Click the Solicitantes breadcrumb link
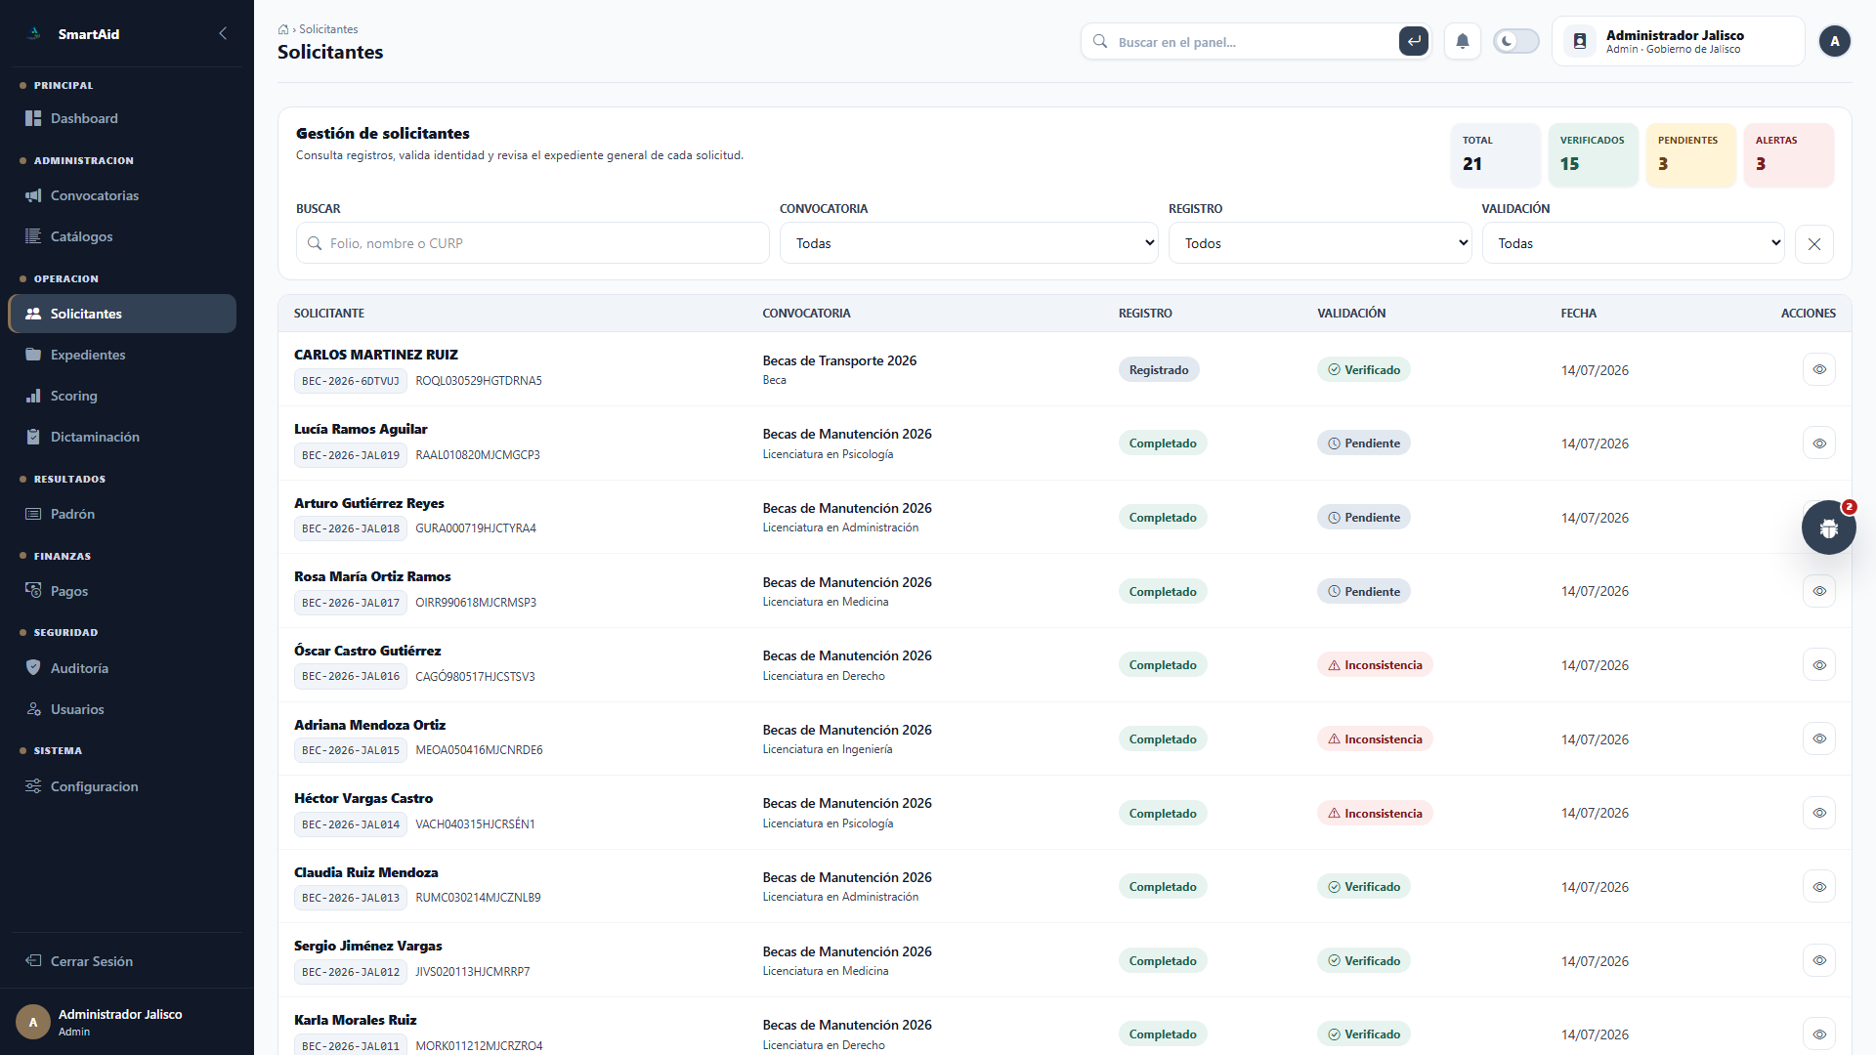 click(x=328, y=29)
